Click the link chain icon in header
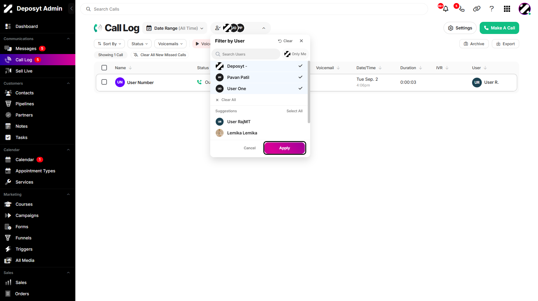The height and width of the screenshot is (301, 538). (x=477, y=9)
